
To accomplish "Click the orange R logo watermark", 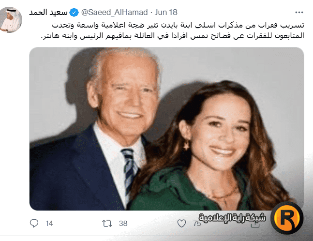I will tap(287, 218).
